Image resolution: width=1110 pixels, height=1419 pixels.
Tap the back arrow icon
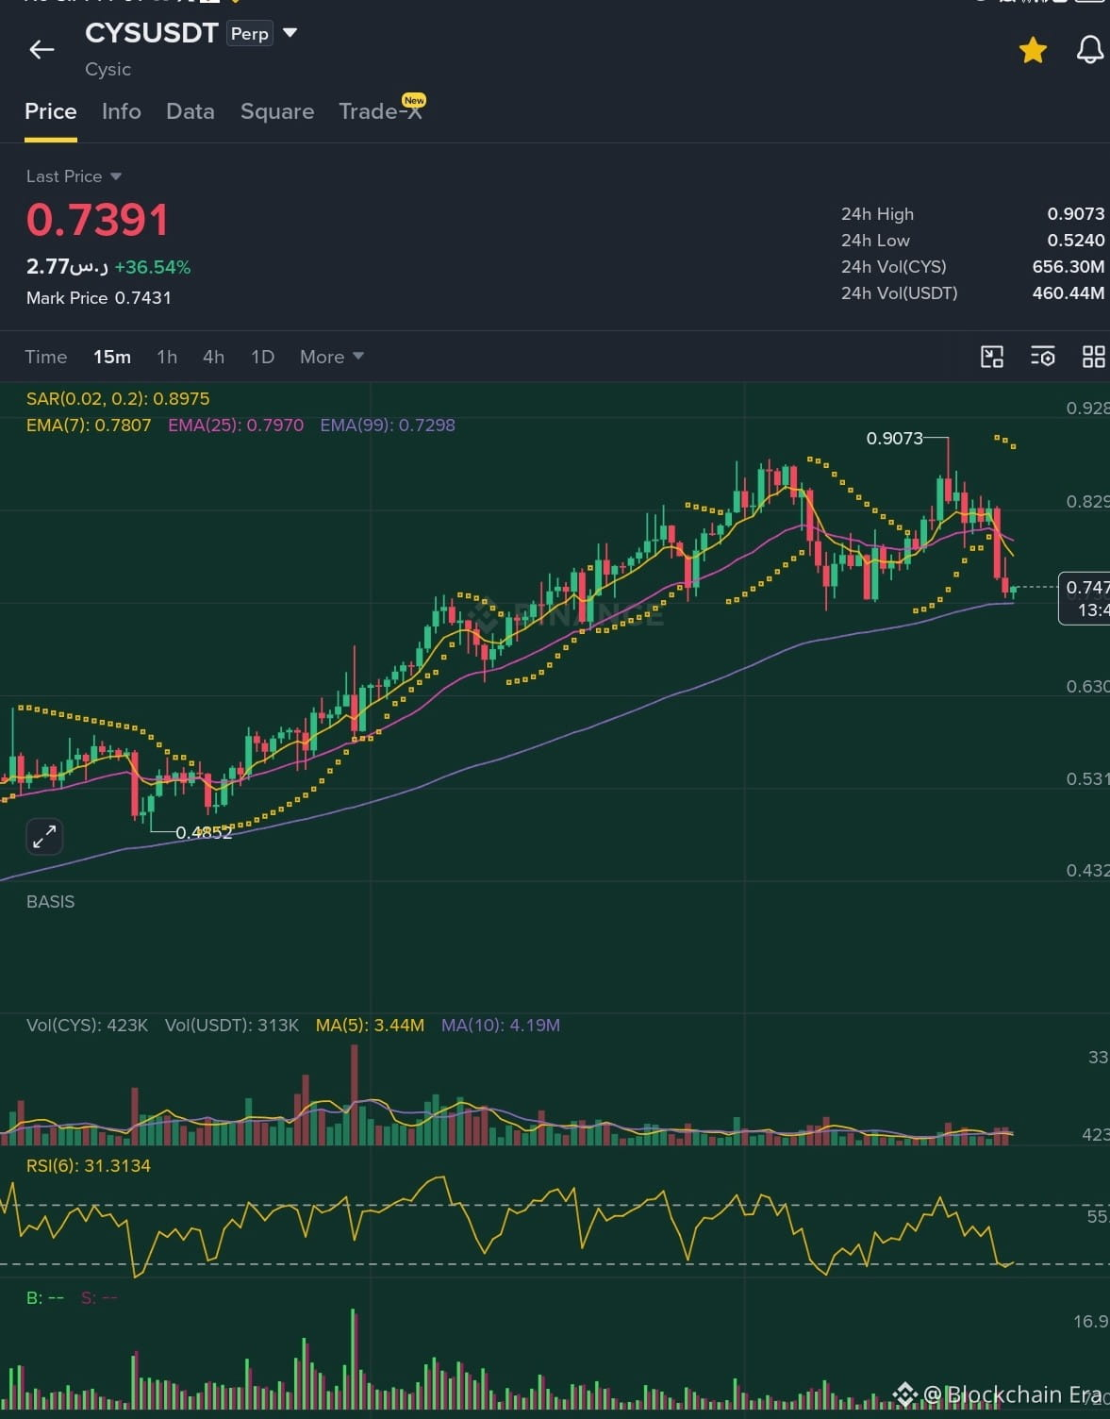(41, 49)
